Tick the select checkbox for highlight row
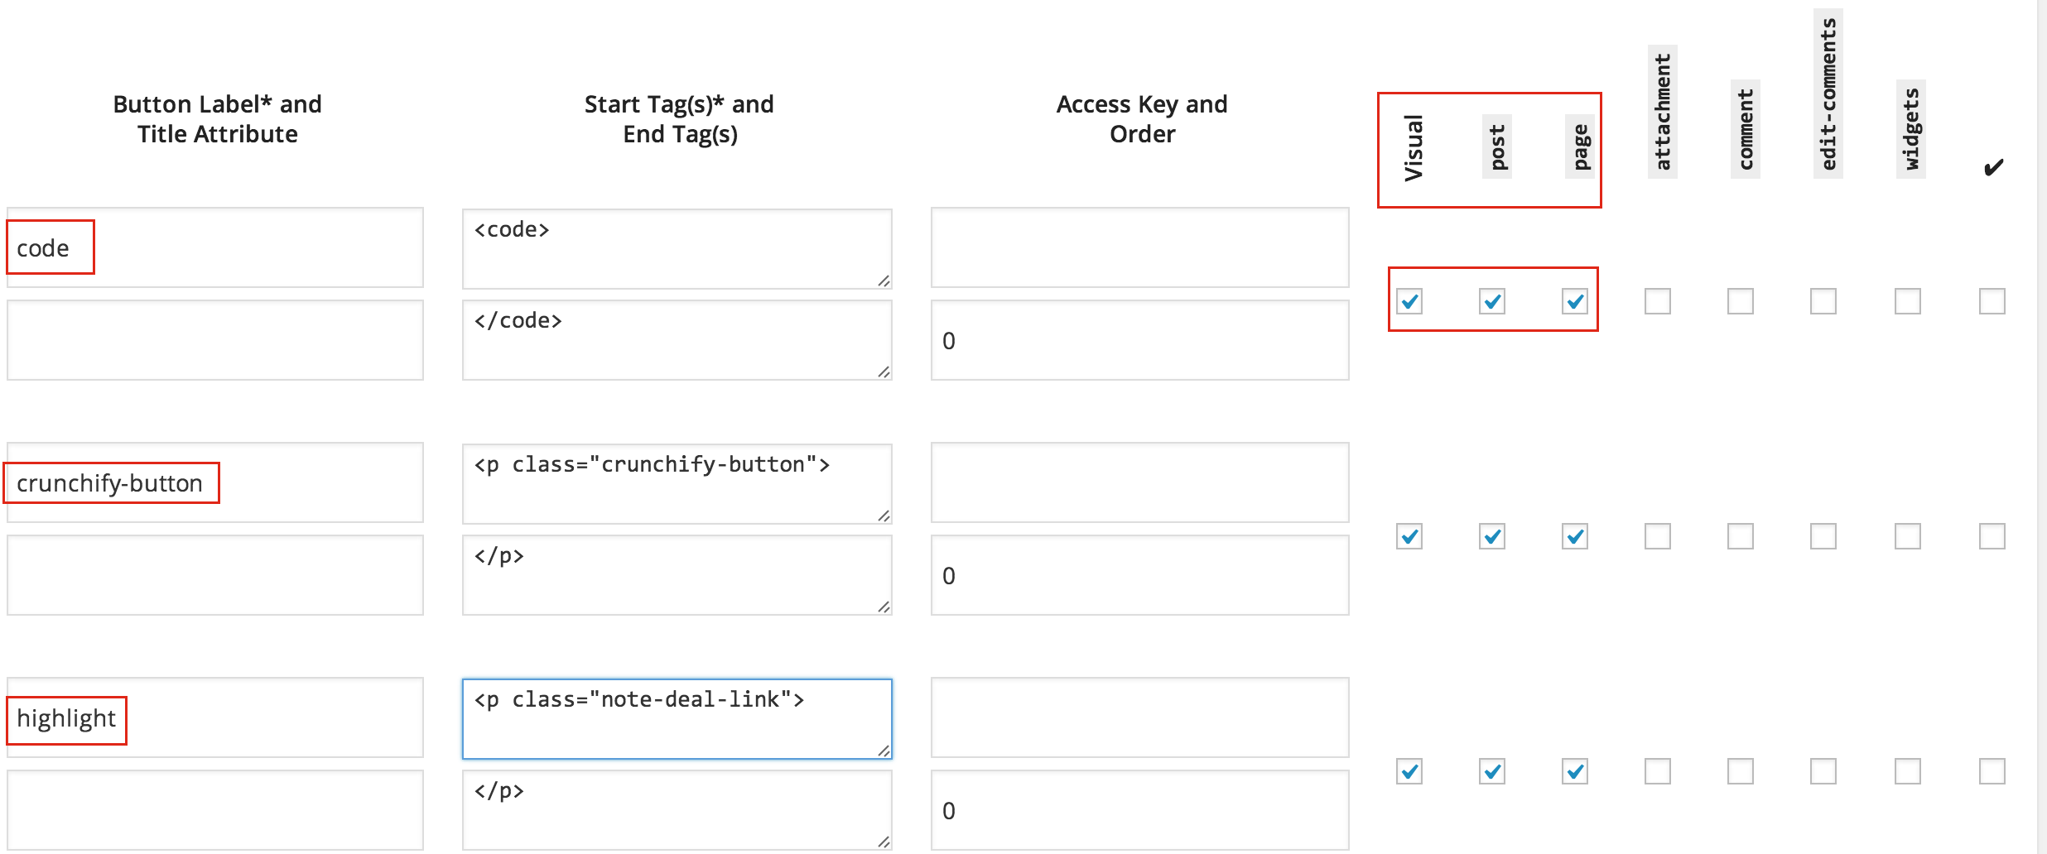The image size is (2047, 854). click(1992, 771)
